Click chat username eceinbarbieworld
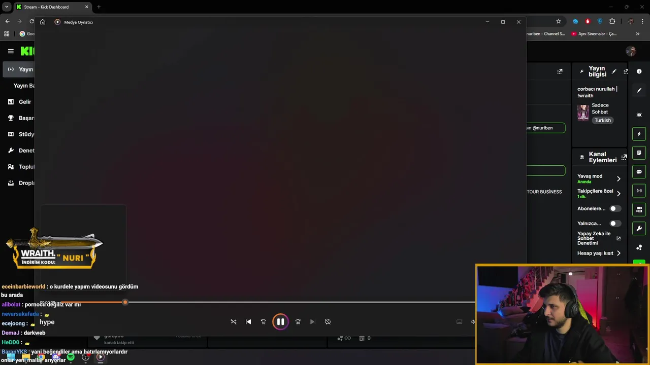This screenshot has height=365, width=650. (24, 287)
